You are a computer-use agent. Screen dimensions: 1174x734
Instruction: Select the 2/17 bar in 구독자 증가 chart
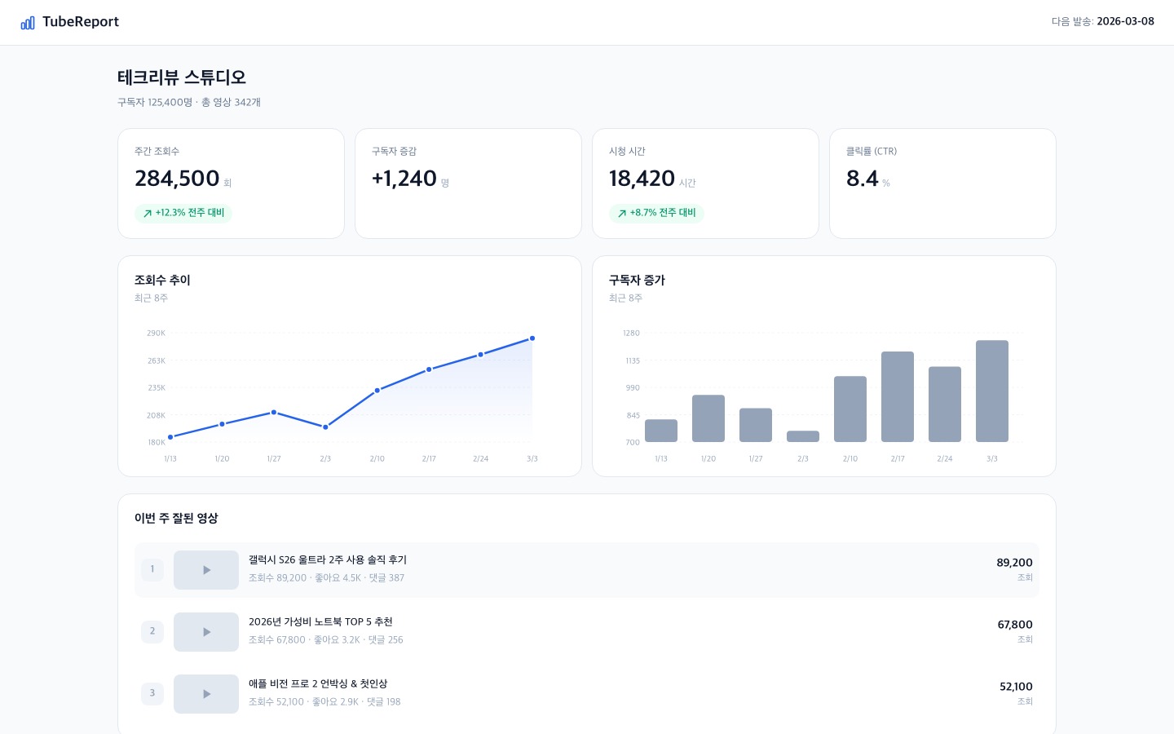tap(897, 397)
